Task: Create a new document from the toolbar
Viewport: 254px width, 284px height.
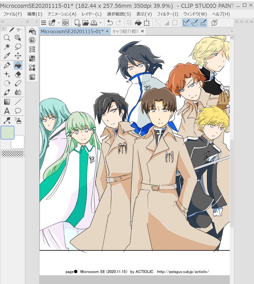Action: coord(77,23)
